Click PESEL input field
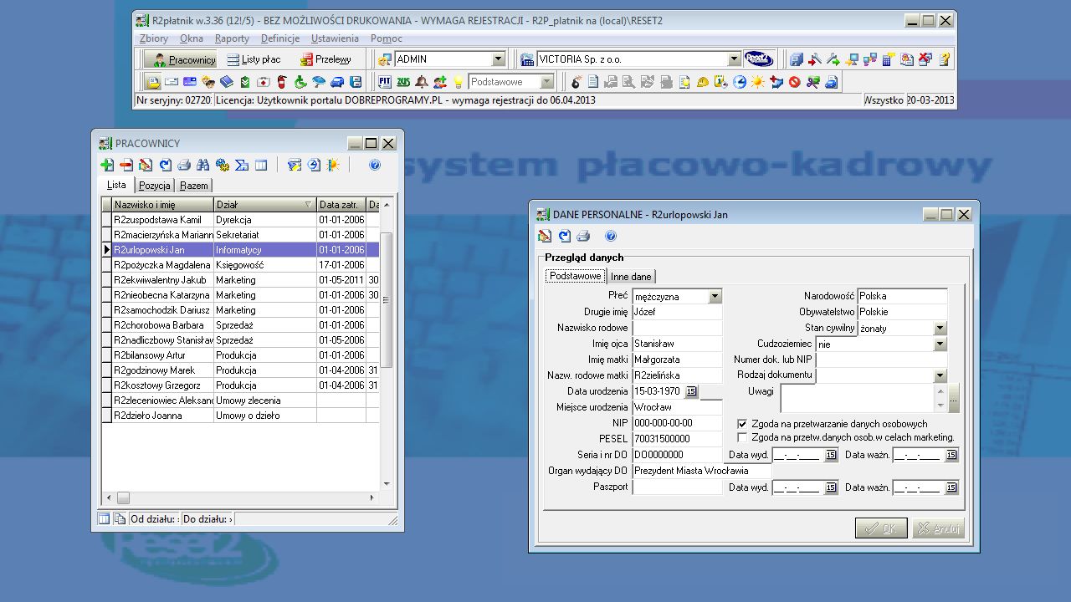This screenshot has width=1071, height=602. (x=677, y=439)
